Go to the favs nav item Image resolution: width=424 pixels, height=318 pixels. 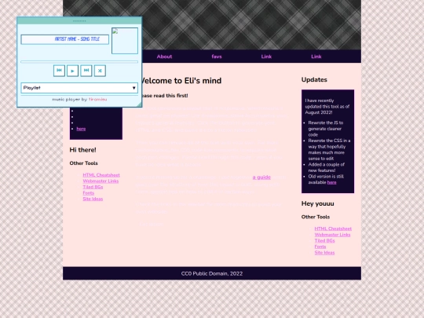[217, 57]
